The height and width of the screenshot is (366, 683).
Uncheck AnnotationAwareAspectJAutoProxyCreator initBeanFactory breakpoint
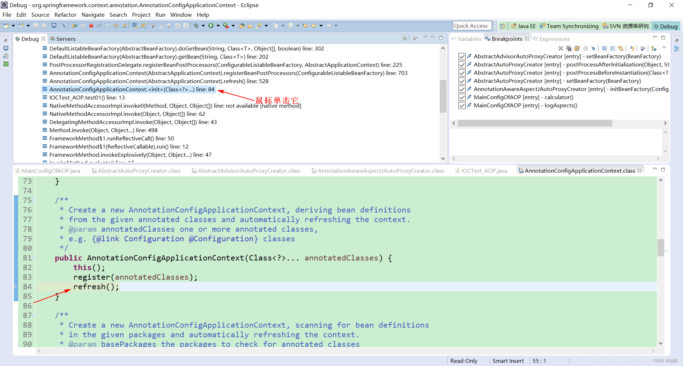(462, 89)
